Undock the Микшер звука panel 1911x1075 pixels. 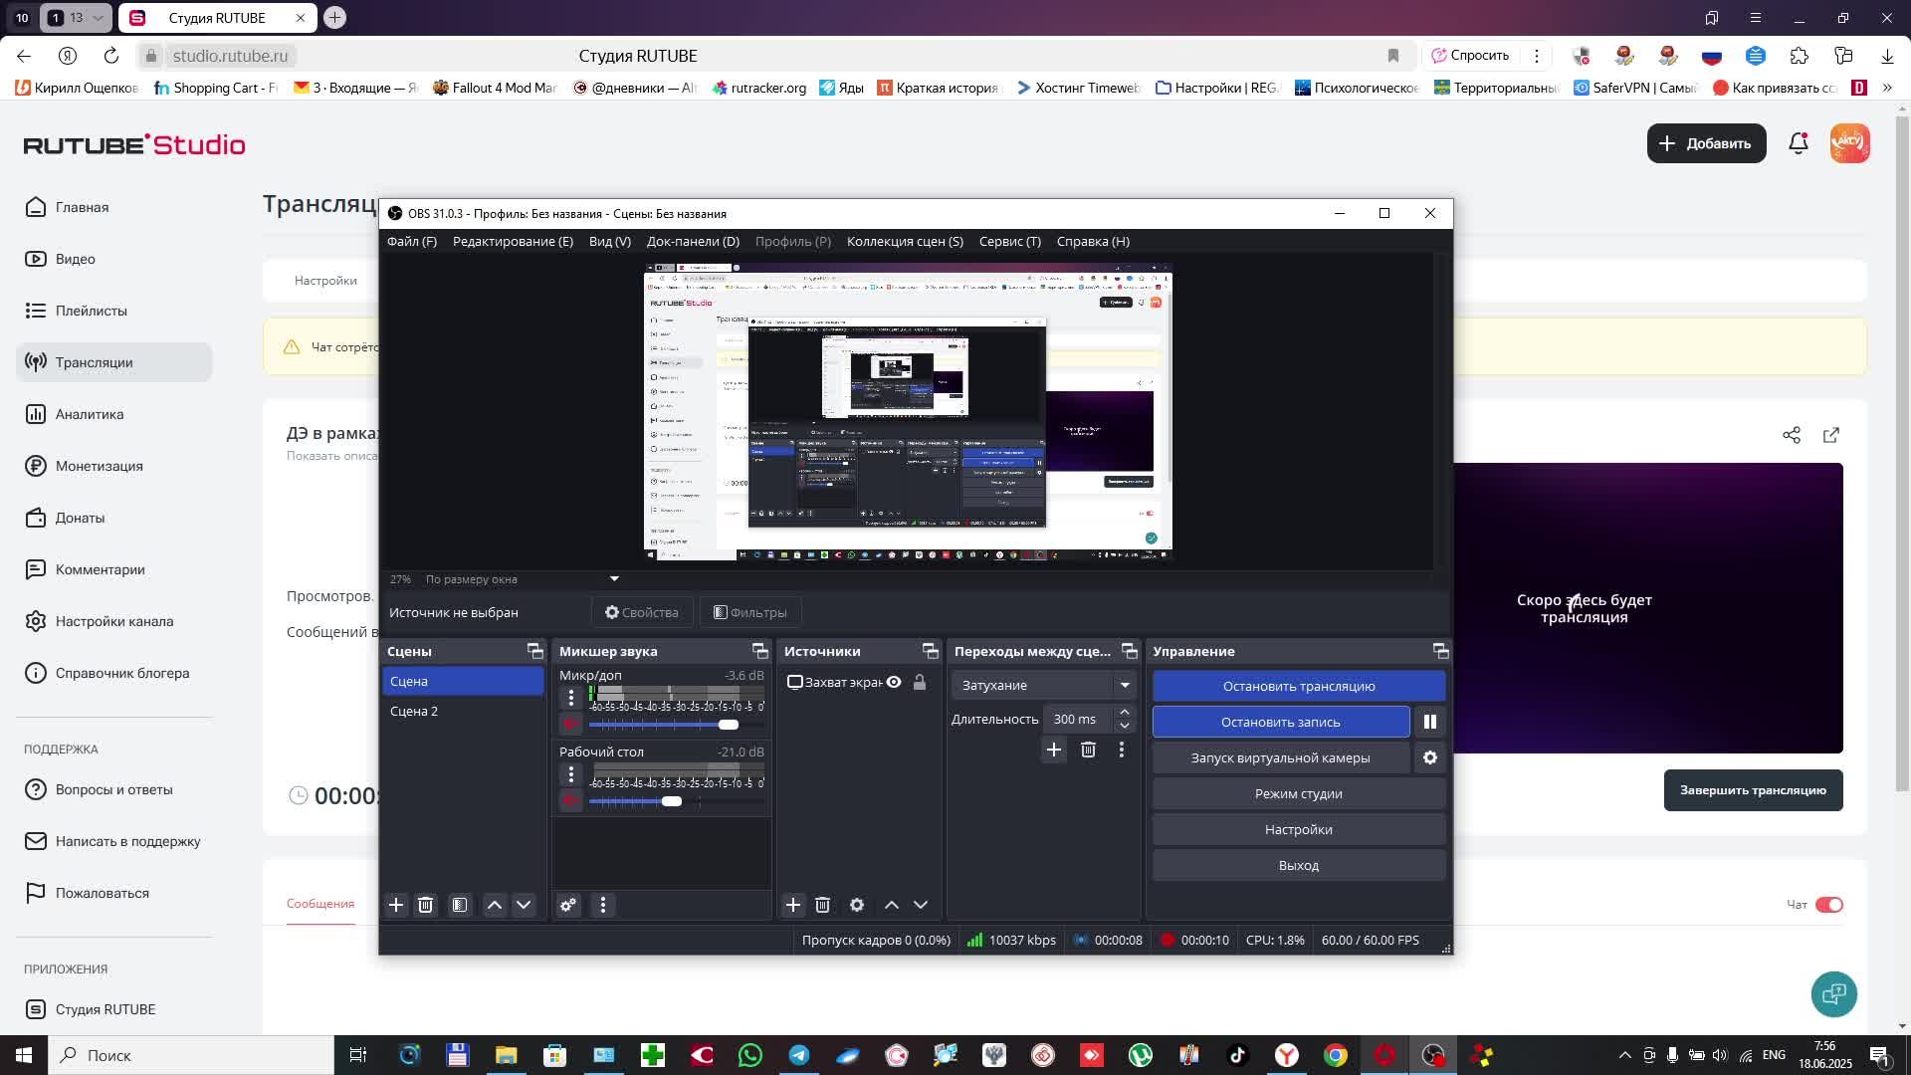click(760, 651)
